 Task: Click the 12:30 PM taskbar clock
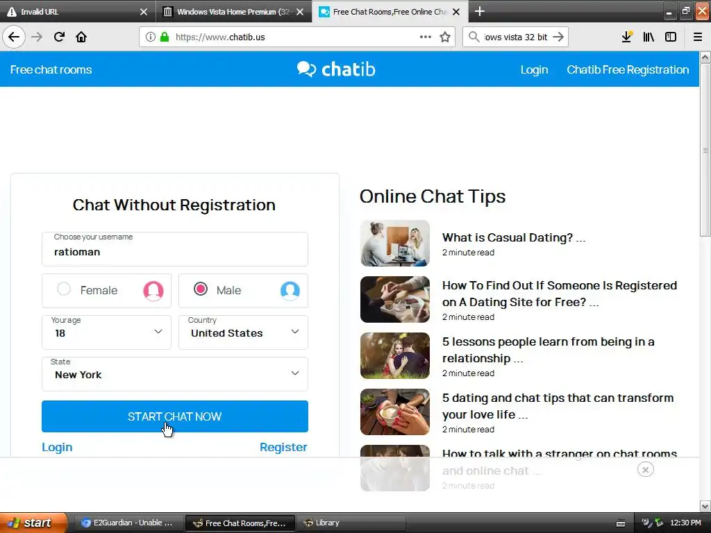coord(685,523)
